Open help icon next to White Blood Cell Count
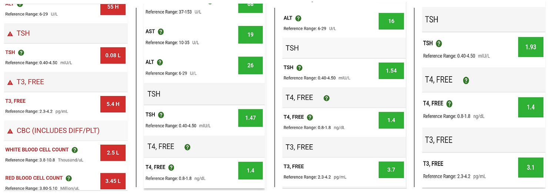 tap(75, 150)
